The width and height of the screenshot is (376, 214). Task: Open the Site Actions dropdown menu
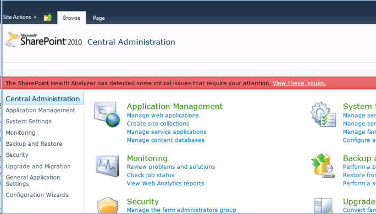tap(20, 17)
